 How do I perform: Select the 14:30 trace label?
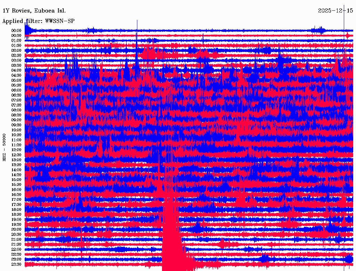(16, 175)
